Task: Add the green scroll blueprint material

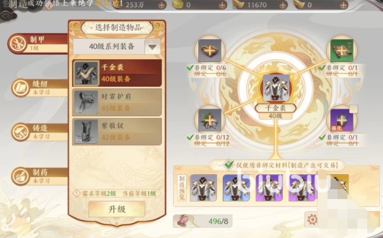Action: tap(342, 50)
